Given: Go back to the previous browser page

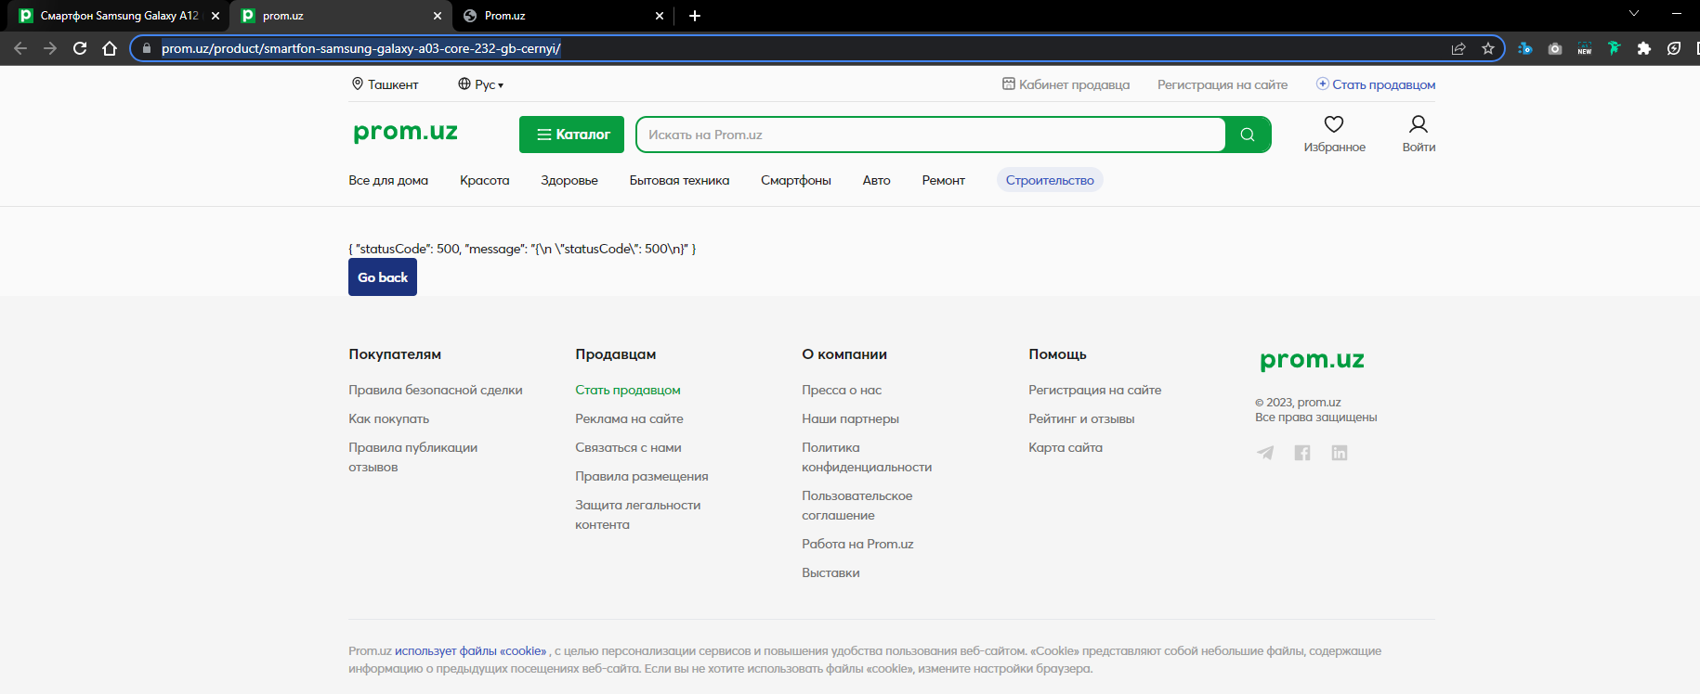Looking at the screenshot, I should pyautogui.click(x=20, y=48).
